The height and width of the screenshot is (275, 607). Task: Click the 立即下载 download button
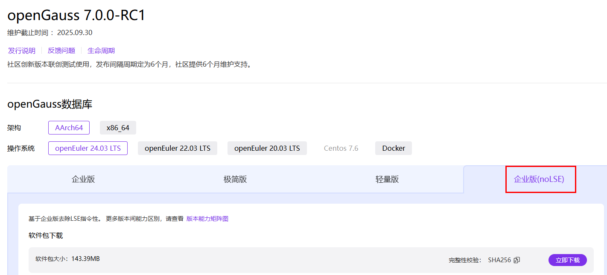(568, 260)
